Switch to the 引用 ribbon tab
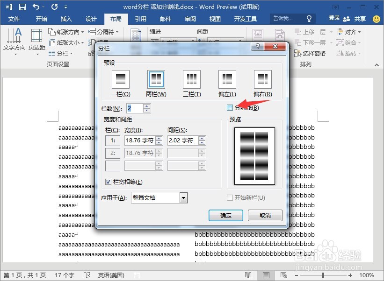Viewport: 384px width, 281px height. tap(141, 19)
